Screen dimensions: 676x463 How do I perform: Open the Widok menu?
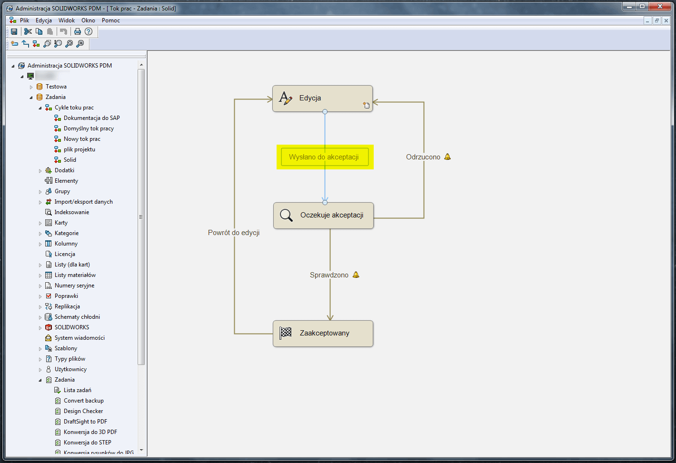pyautogui.click(x=66, y=20)
